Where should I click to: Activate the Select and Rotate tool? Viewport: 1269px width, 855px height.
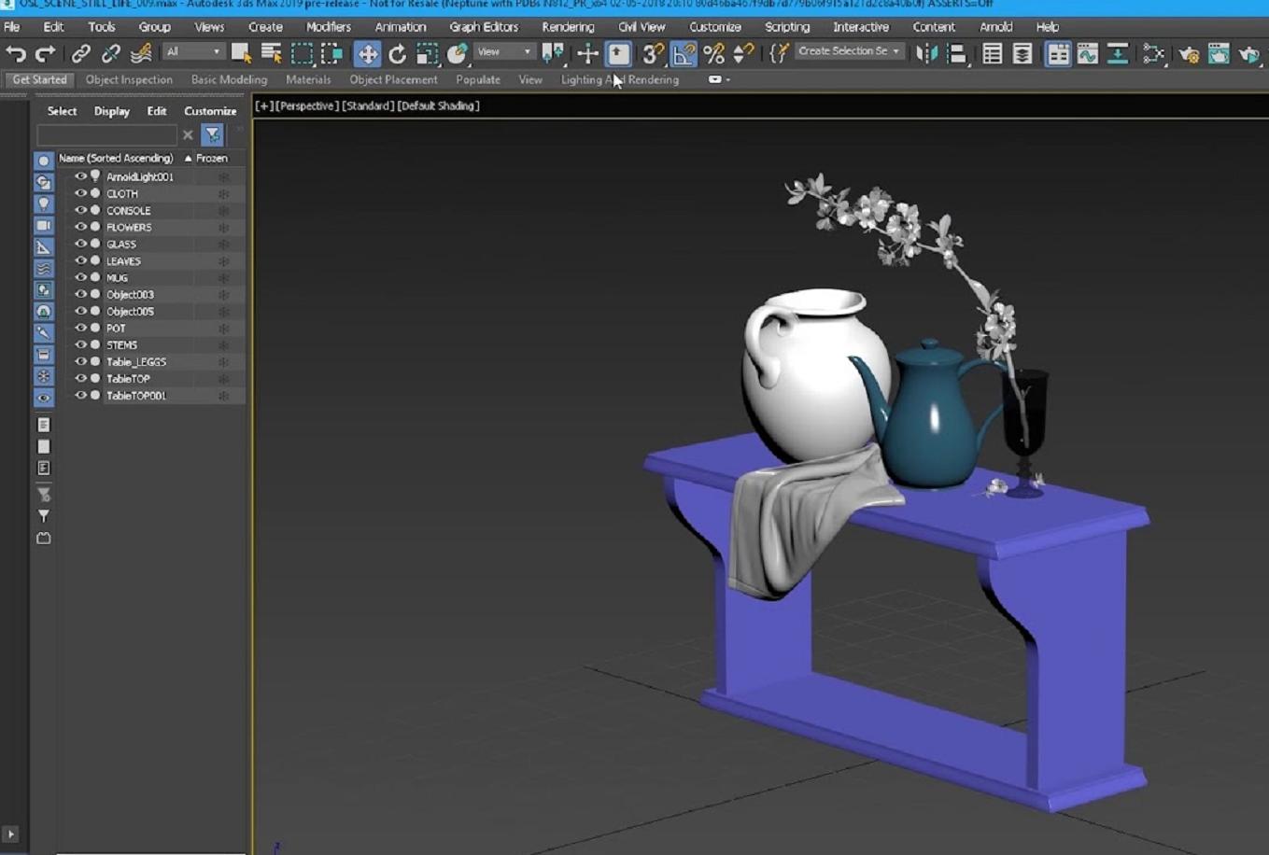397,54
